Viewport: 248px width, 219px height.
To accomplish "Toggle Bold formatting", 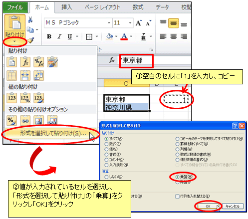I will 49,36.
